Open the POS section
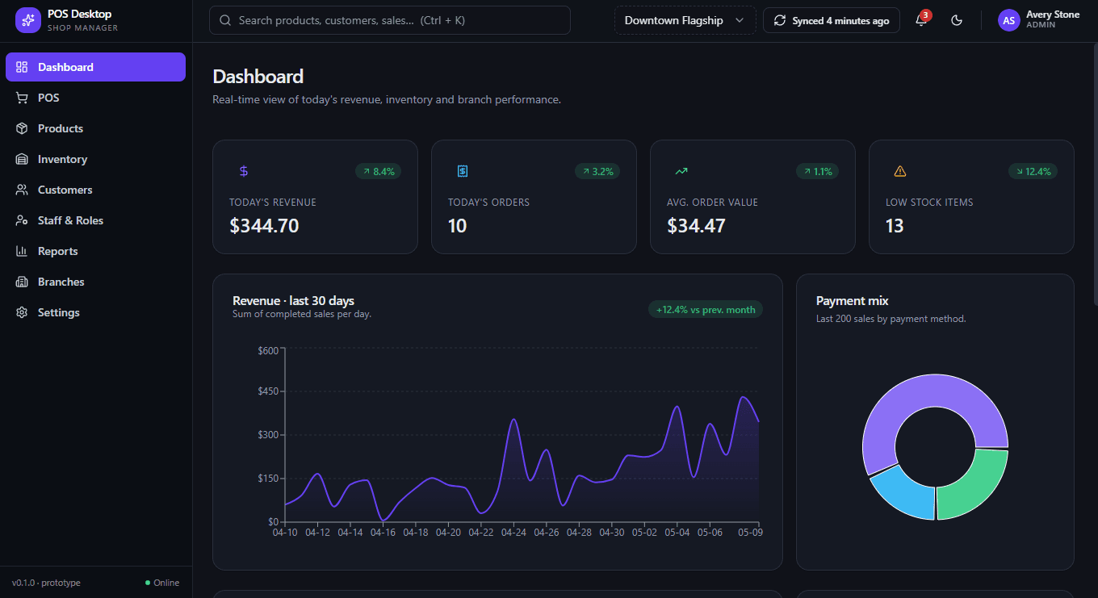 coord(95,98)
